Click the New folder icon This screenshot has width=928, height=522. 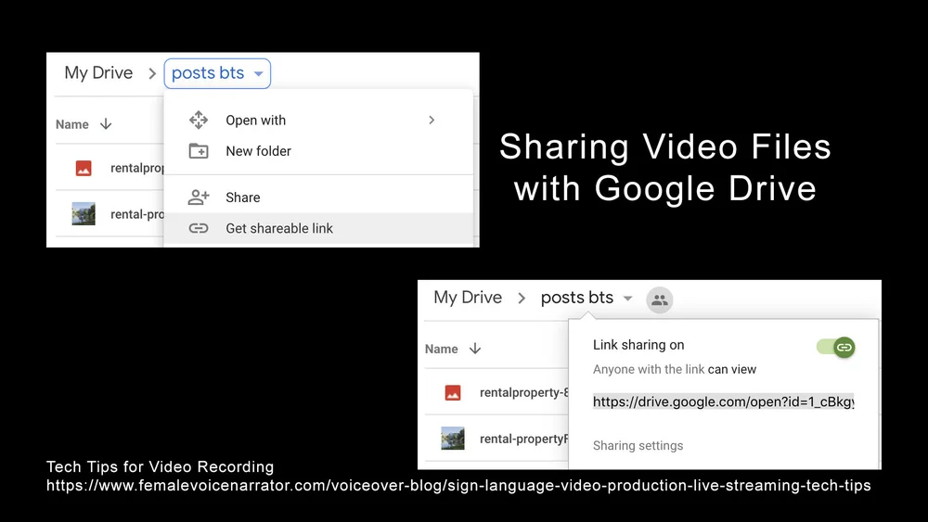point(199,151)
